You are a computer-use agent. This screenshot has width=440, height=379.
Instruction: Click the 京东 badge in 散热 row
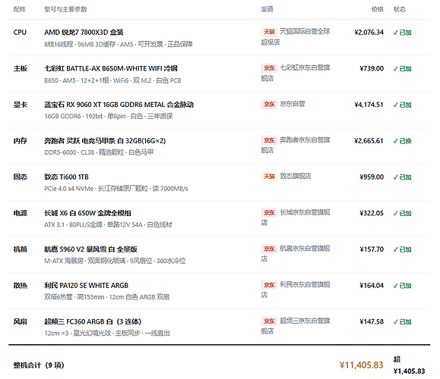click(269, 285)
